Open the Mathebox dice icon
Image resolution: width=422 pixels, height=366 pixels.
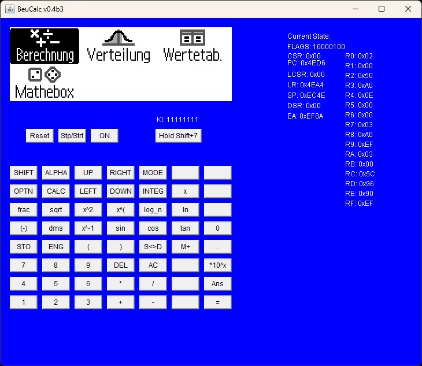point(45,83)
